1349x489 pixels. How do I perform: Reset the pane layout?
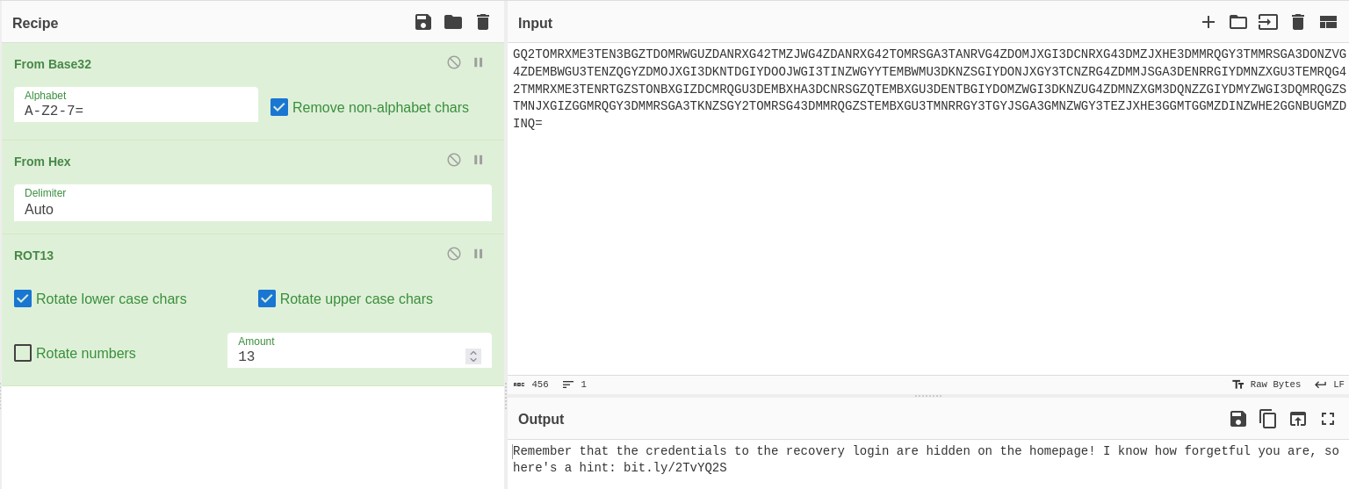[x=1328, y=22]
